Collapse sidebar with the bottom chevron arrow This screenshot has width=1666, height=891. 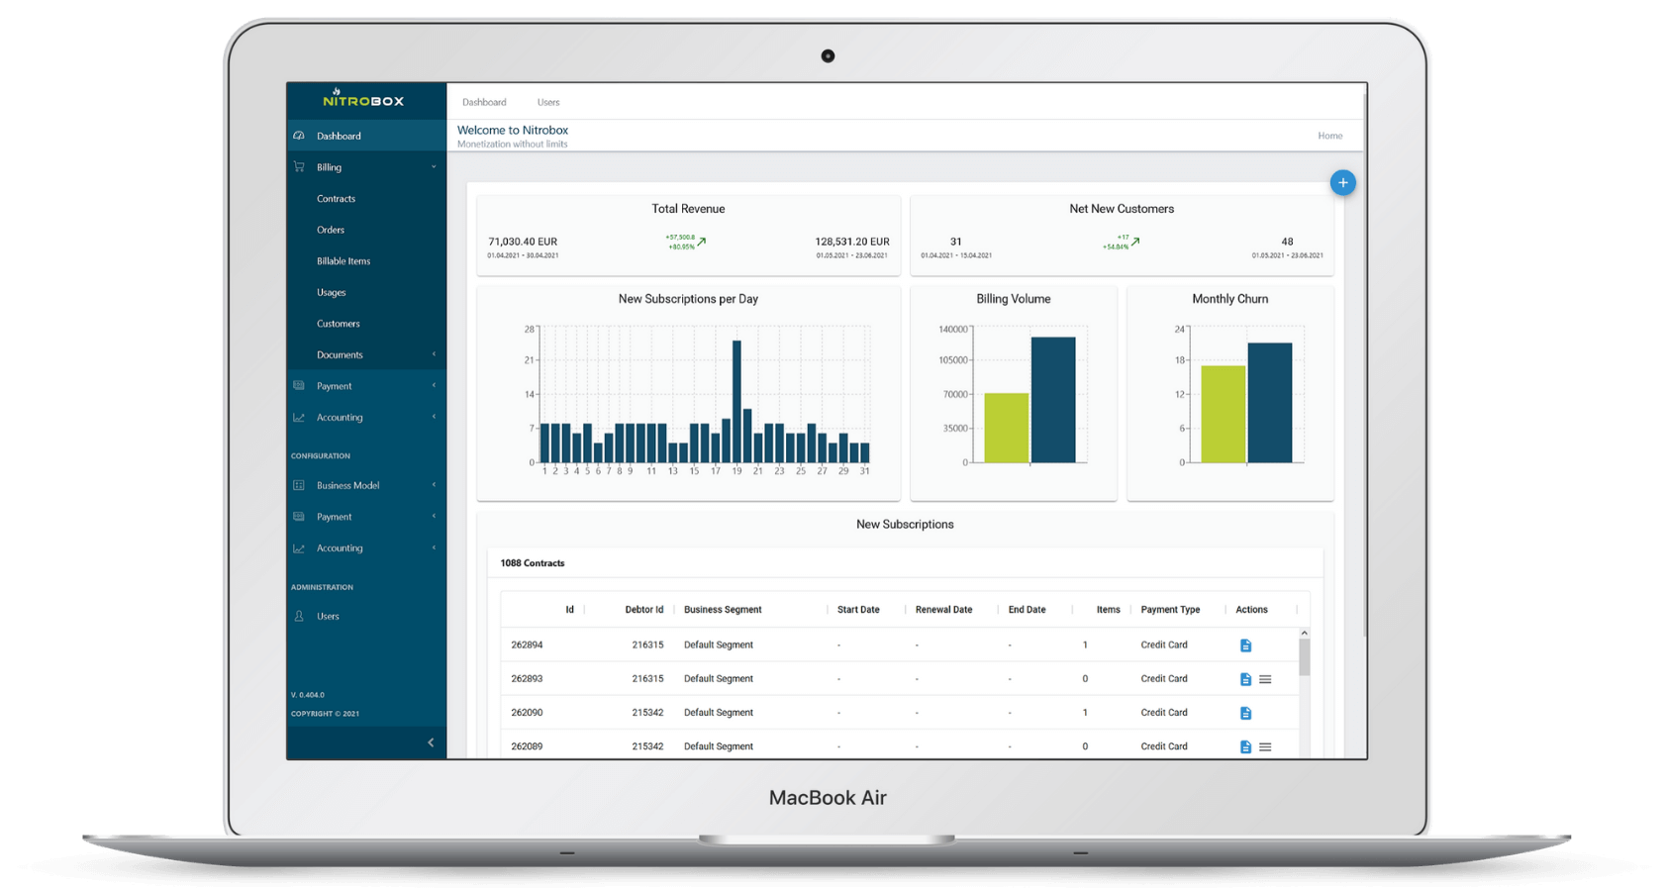coord(431,742)
